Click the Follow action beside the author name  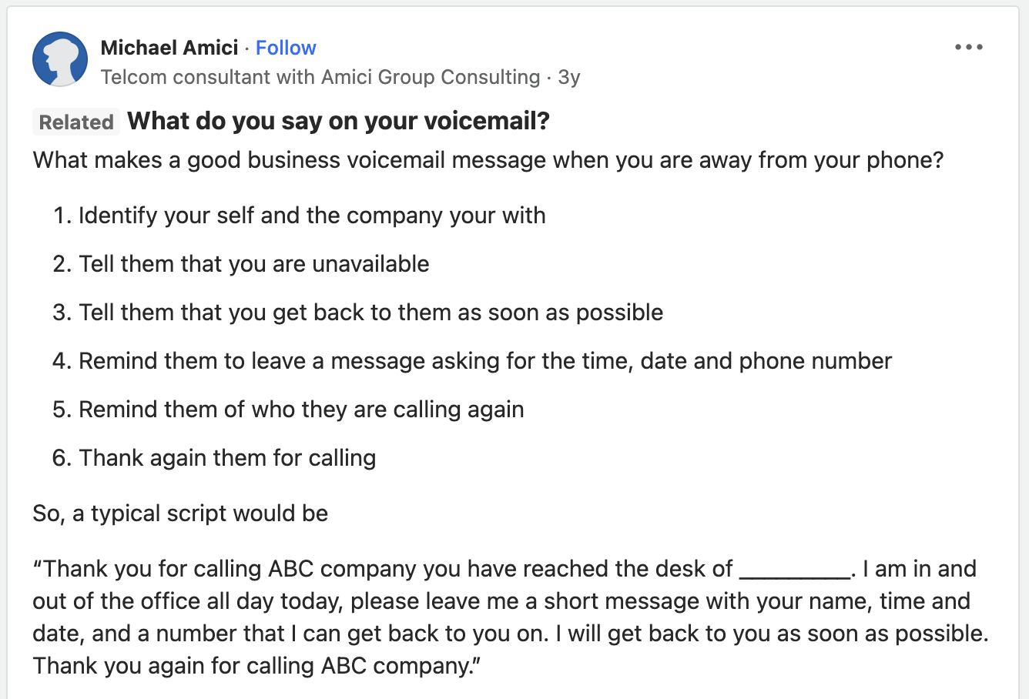[x=286, y=48]
